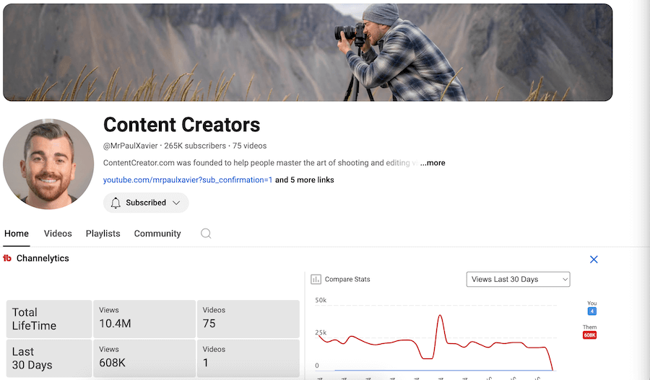Click the Last 30 Days row label

49,358
